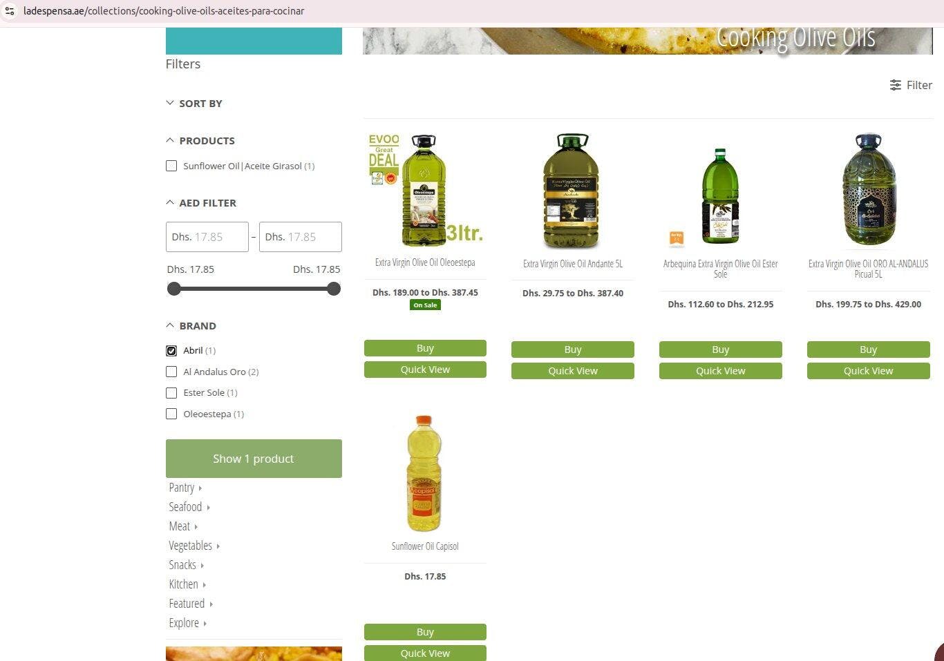Click Quick View for Andante 5L
944x661 pixels.
[572, 371]
